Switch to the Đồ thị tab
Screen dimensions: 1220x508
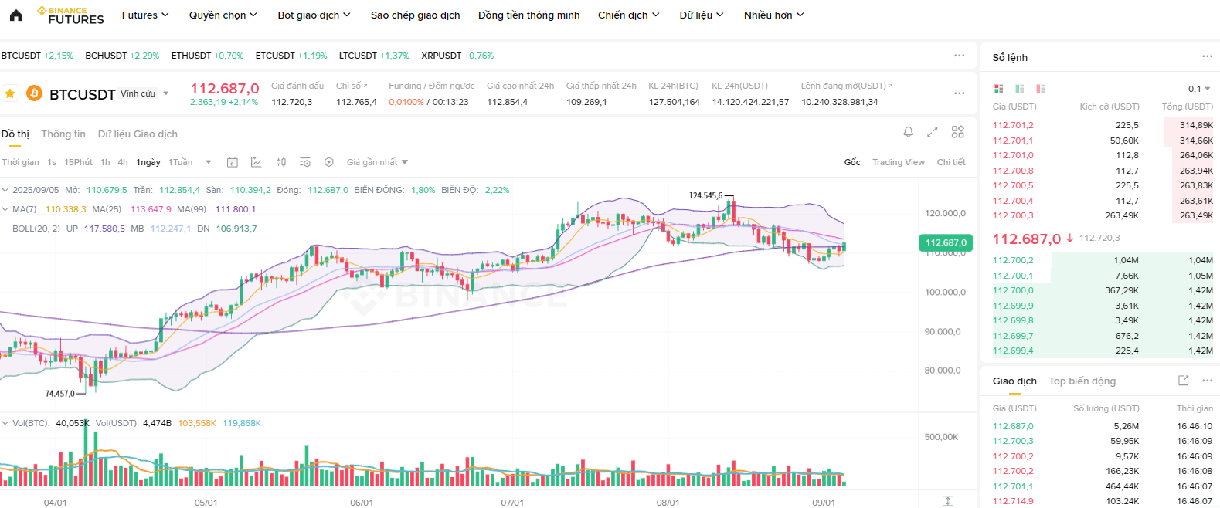(x=15, y=134)
